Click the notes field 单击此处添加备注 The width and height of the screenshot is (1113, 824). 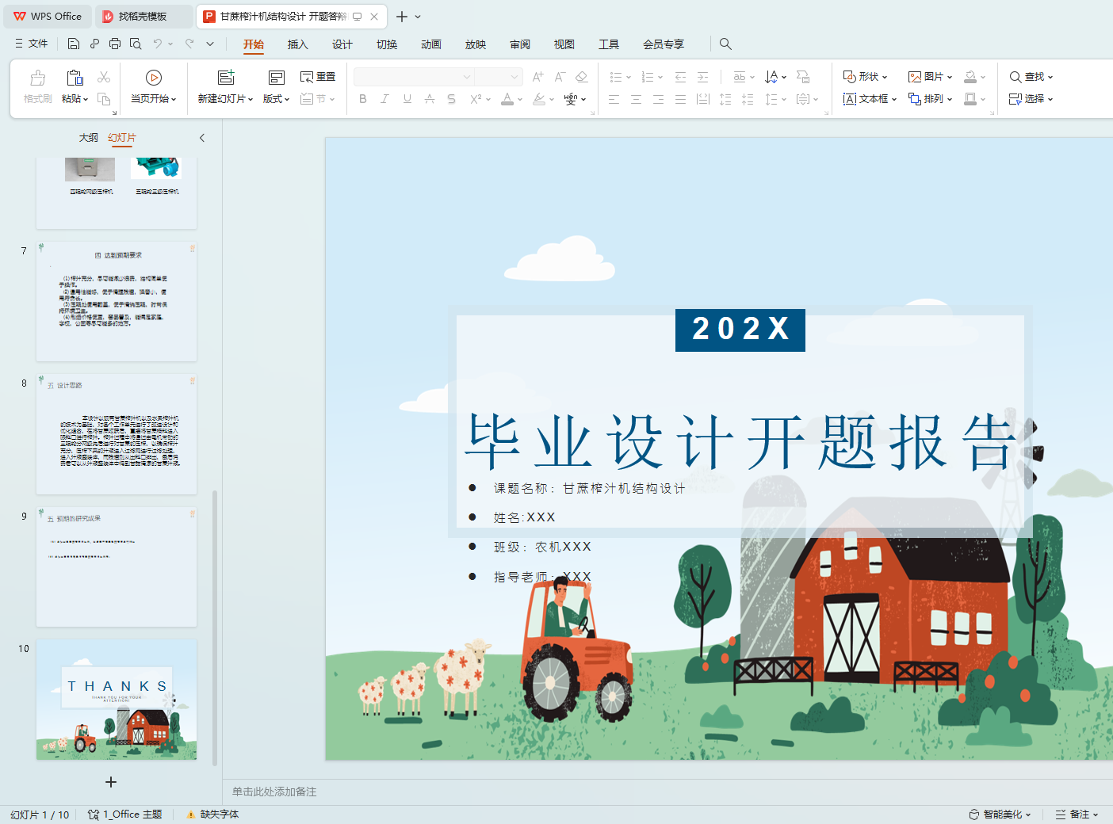274,792
